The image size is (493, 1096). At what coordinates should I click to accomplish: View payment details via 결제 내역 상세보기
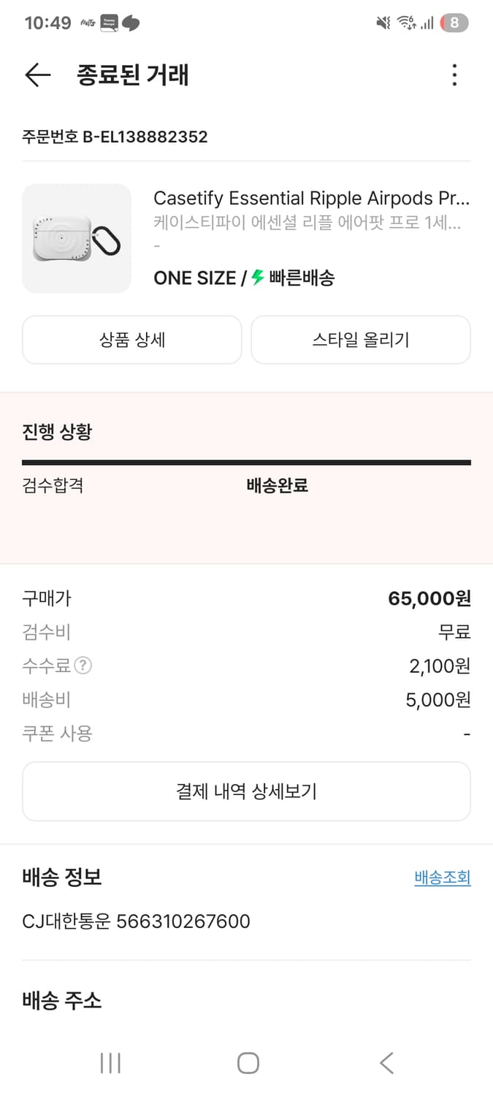click(x=246, y=791)
